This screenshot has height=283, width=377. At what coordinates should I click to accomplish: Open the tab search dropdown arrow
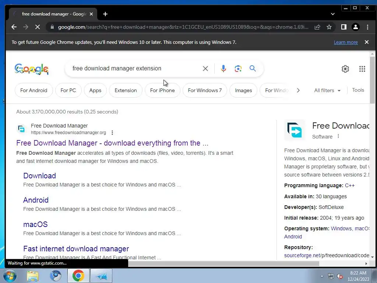[x=333, y=14]
